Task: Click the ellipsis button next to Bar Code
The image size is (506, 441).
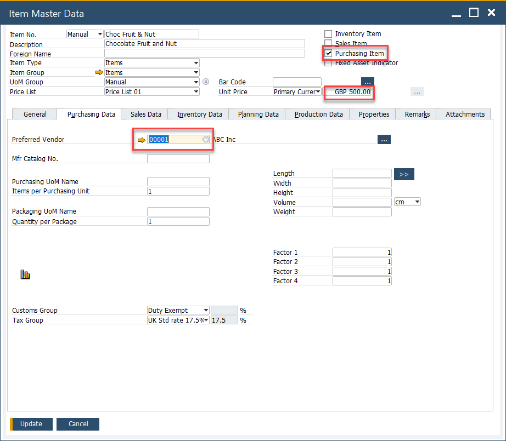Action: click(x=367, y=82)
